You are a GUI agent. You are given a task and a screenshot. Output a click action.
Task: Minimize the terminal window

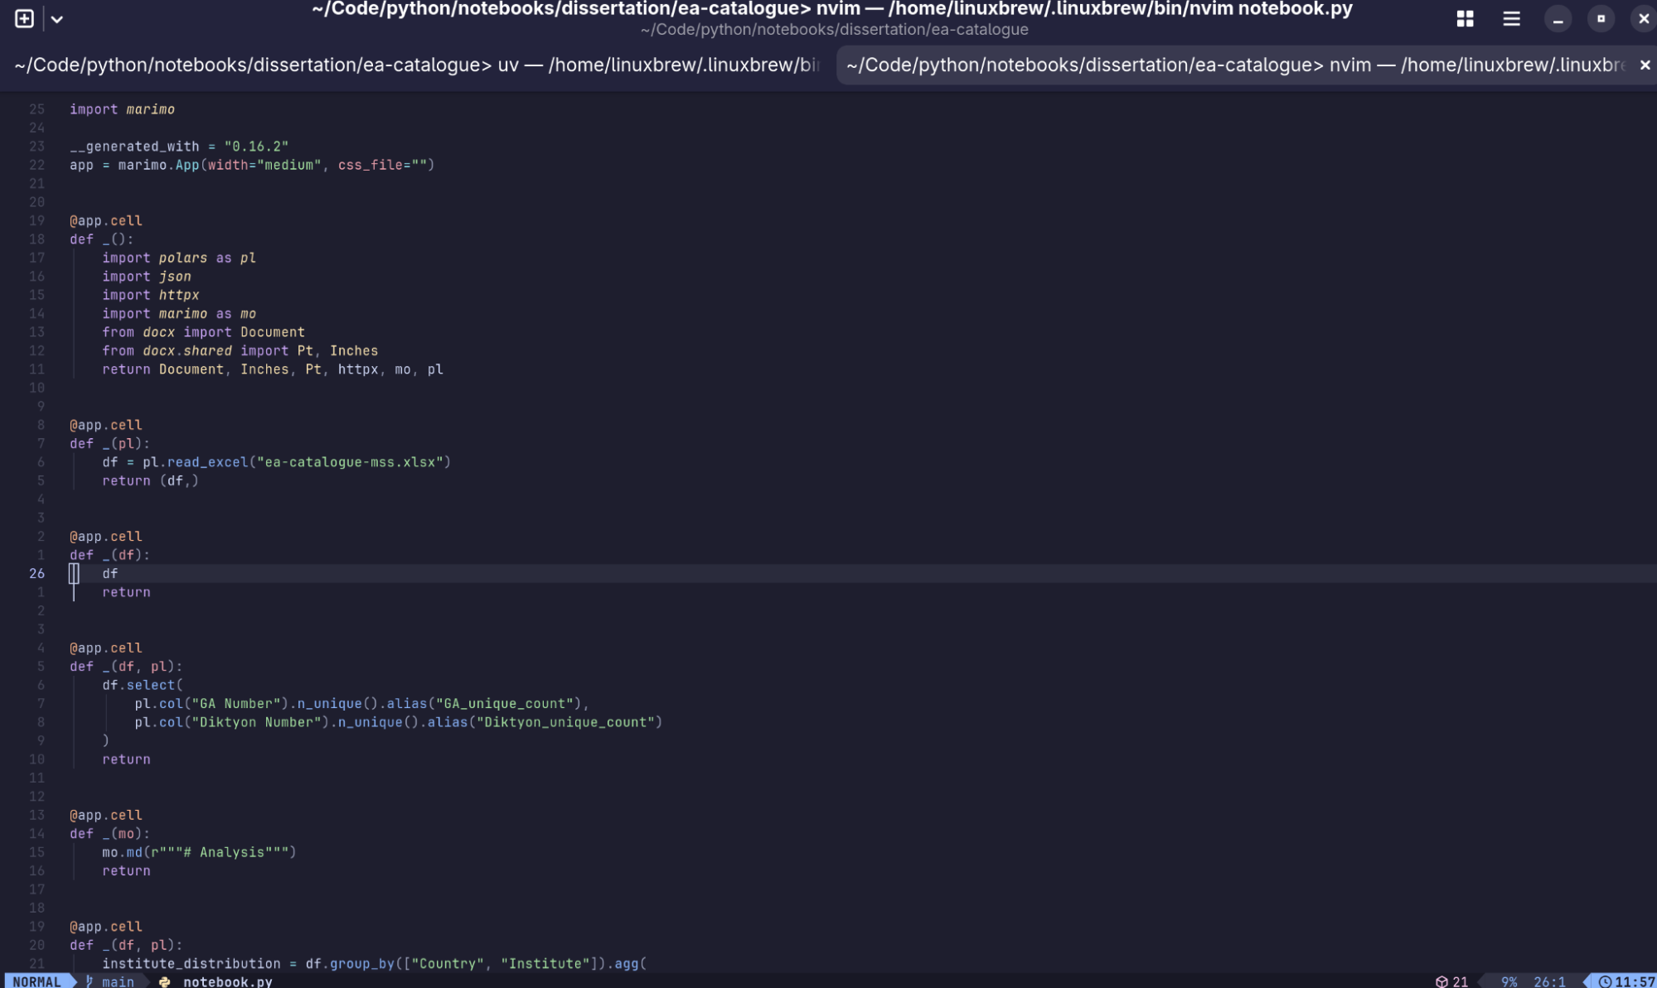(x=1558, y=19)
